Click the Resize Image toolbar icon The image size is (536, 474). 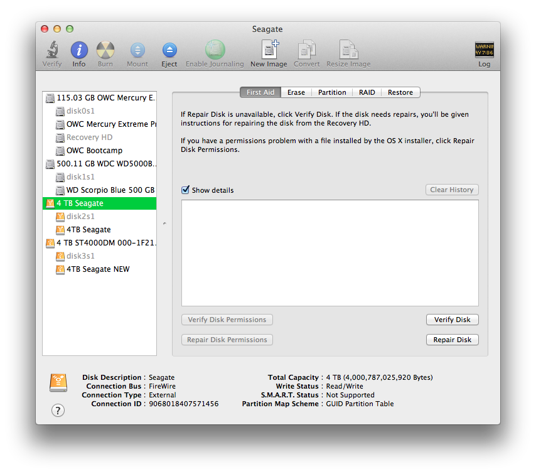(x=348, y=50)
